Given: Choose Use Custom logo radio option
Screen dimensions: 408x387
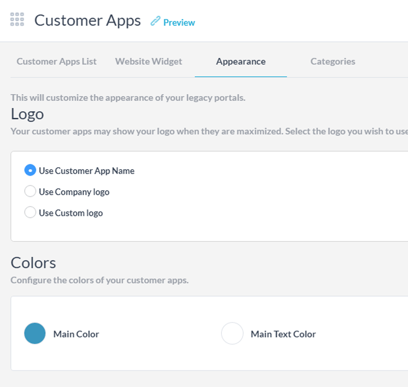Looking at the screenshot, I should pos(30,212).
